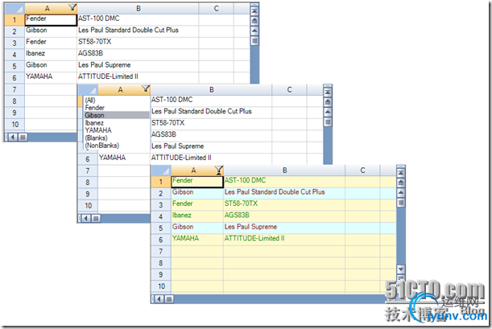
Task: Click scroll-to-top button in top-left spreadsheet
Action: 254,10
